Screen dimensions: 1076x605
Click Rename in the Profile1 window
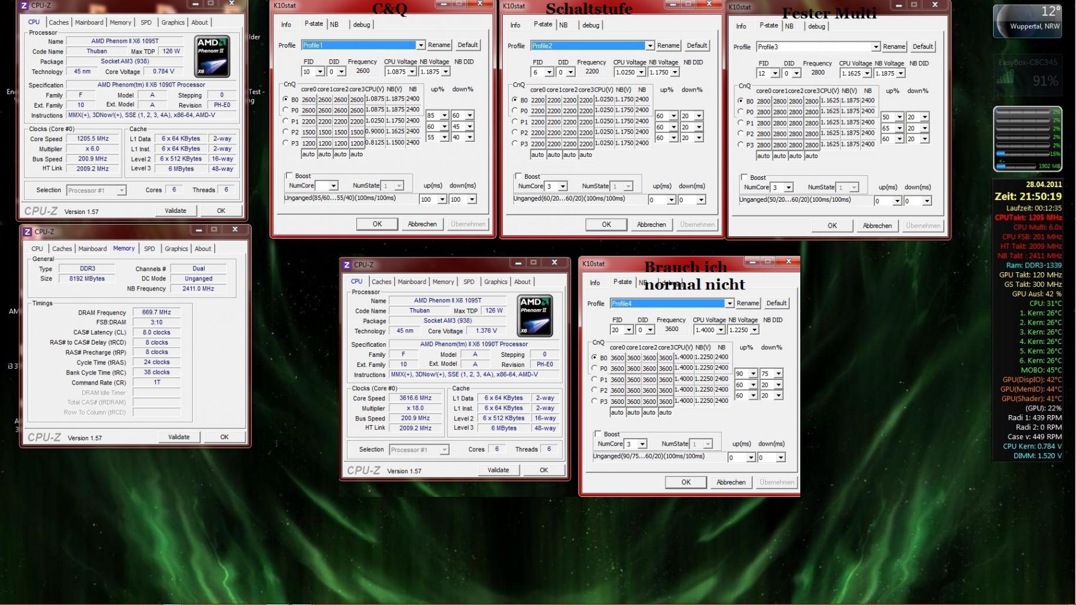439,45
